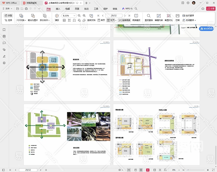The height and width of the screenshot is (172, 217).
Task: Click the 转为Word button
Action: pos(206,29)
